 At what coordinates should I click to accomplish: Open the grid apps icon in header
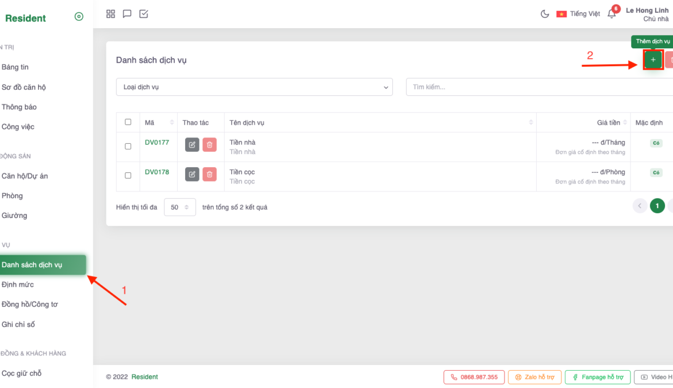point(111,14)
